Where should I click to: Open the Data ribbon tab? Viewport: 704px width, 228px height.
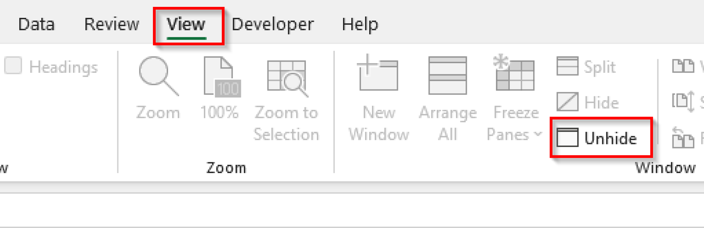point(36,24)
